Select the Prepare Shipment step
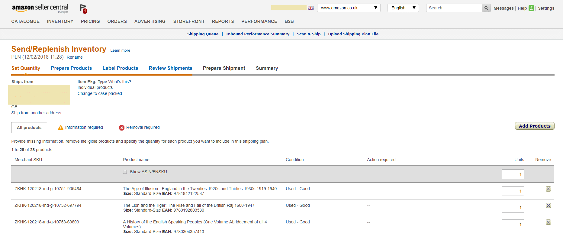Viewport: 563px width, 237px height. click(224, 68)
